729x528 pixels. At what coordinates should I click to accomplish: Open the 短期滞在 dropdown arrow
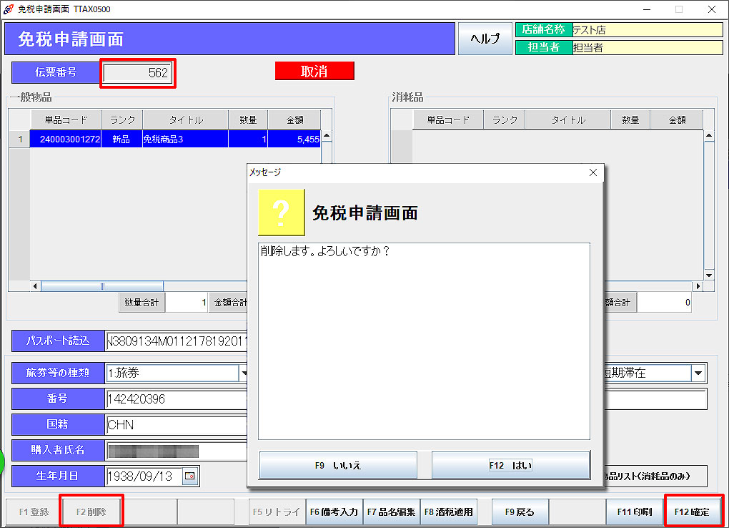tap(698, 373)
